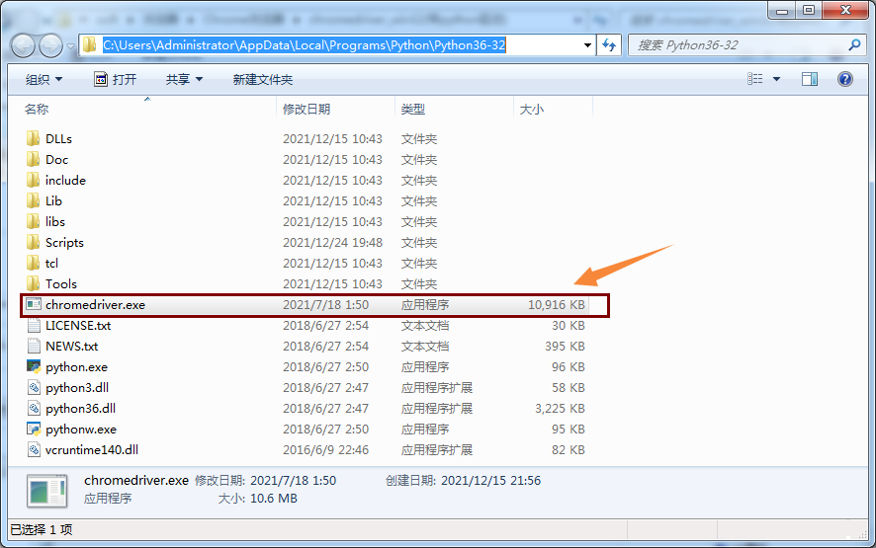Click the LICENSE.txt document icon

click(34, 325)
